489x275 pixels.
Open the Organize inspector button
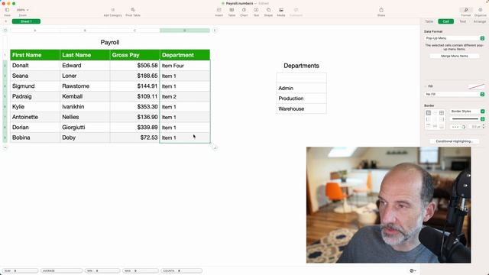coord(481,10)
